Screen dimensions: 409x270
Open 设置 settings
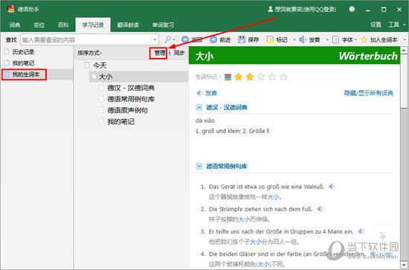(376, 25)
